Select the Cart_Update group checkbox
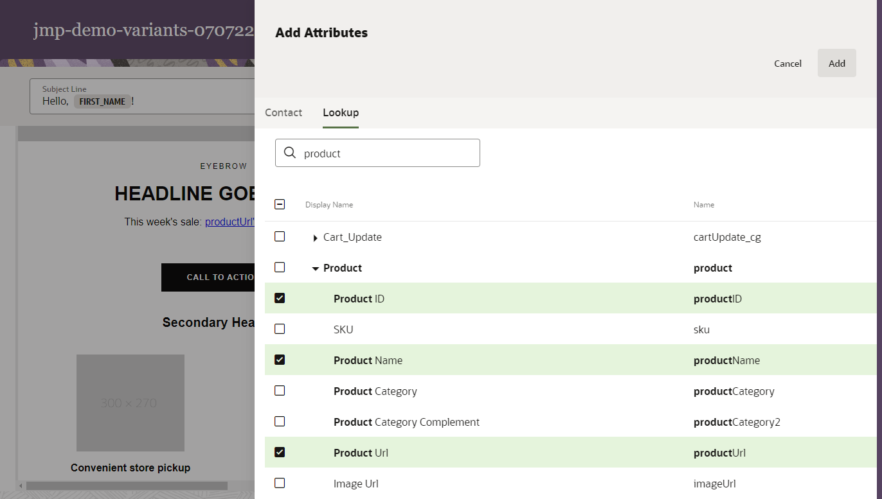Image resolution: width=882 pixels, height=499 pixels. click(280, 236)
